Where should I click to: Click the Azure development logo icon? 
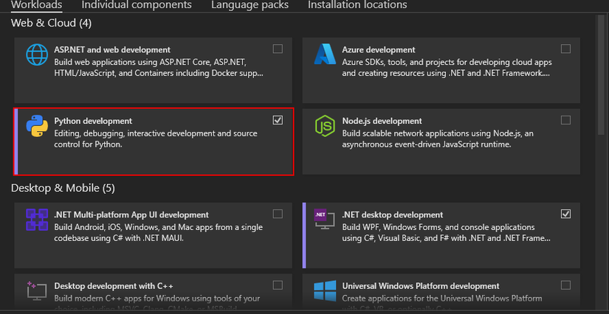point(325,55)
